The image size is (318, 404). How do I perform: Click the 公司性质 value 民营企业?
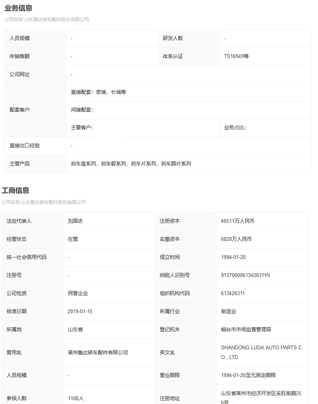78,293
